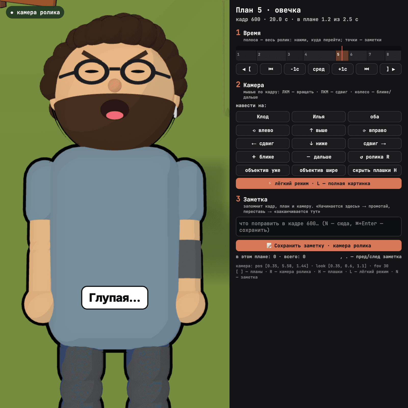Shift the camera left with ← сдвиг
The image size is (408, 408).
tap(263, 144)
